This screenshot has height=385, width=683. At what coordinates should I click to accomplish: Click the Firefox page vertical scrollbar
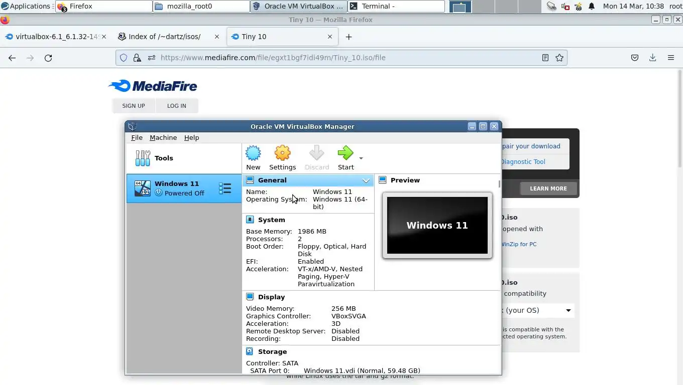coord(680,118)
